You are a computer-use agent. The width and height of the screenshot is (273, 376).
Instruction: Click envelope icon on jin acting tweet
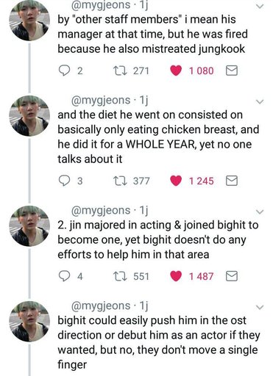(231, 276)
